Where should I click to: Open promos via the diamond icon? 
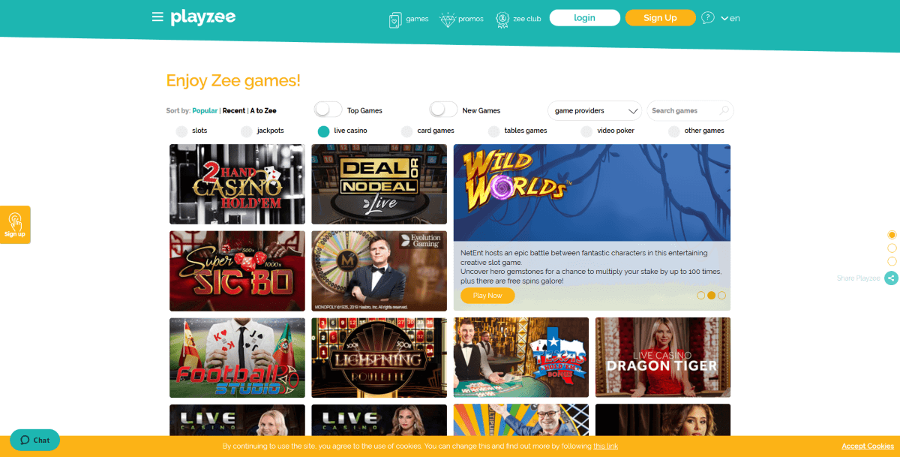coord(448,19)
